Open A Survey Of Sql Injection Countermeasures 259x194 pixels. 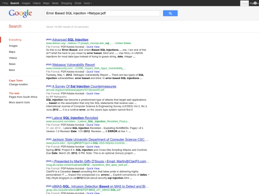(84, 86)
